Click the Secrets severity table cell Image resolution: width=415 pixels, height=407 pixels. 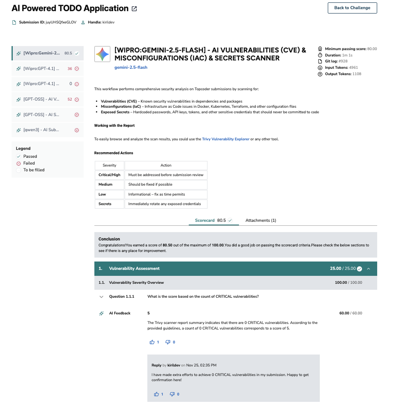(x=109, y=204)
